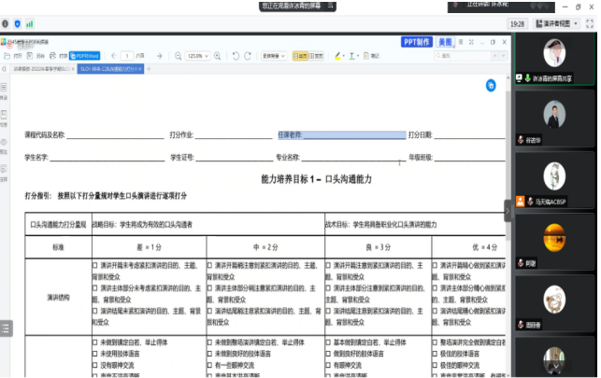Click the blue floating round button on page
Image resolution: width=601 pixels, height=378 pixels.
491,85
